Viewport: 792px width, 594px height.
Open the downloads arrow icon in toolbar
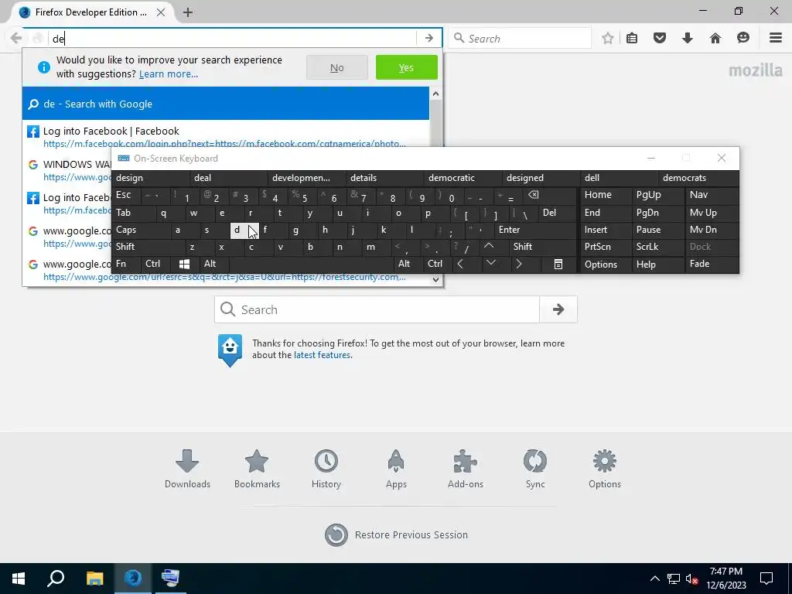[x=688, y=38]
